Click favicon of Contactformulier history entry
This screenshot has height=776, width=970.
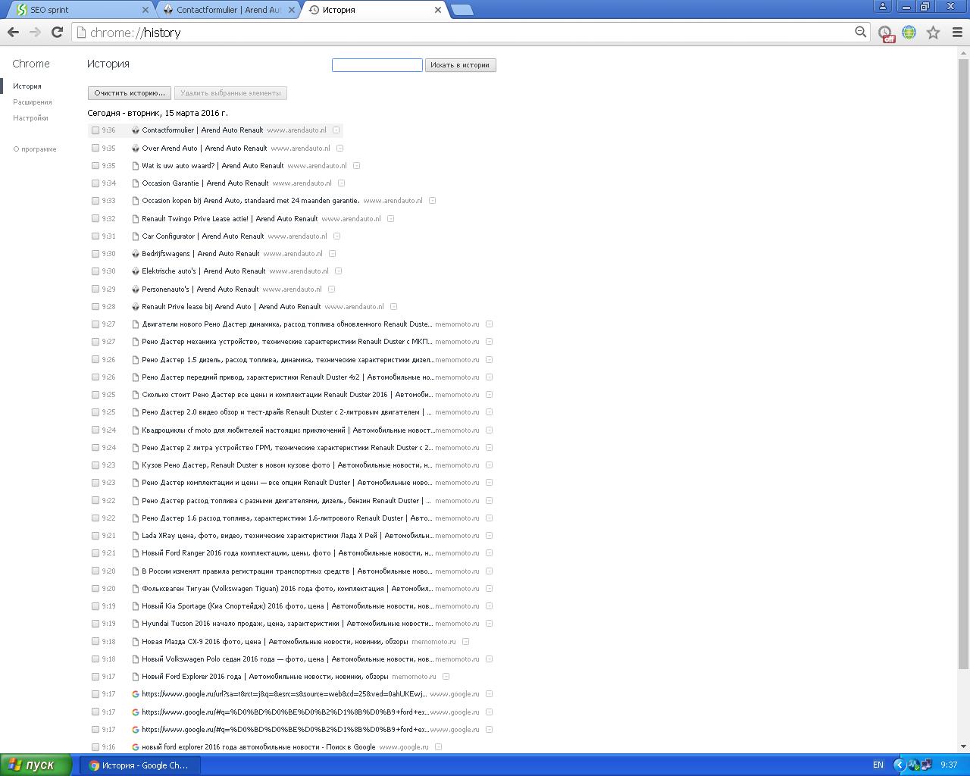(136, 130)
